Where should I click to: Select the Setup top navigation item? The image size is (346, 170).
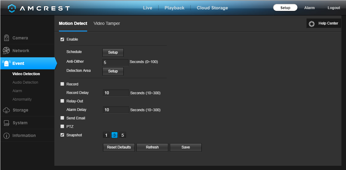pos(285,8)
